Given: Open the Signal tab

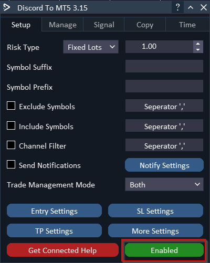Looking at the screenshot, I should 104,25.
